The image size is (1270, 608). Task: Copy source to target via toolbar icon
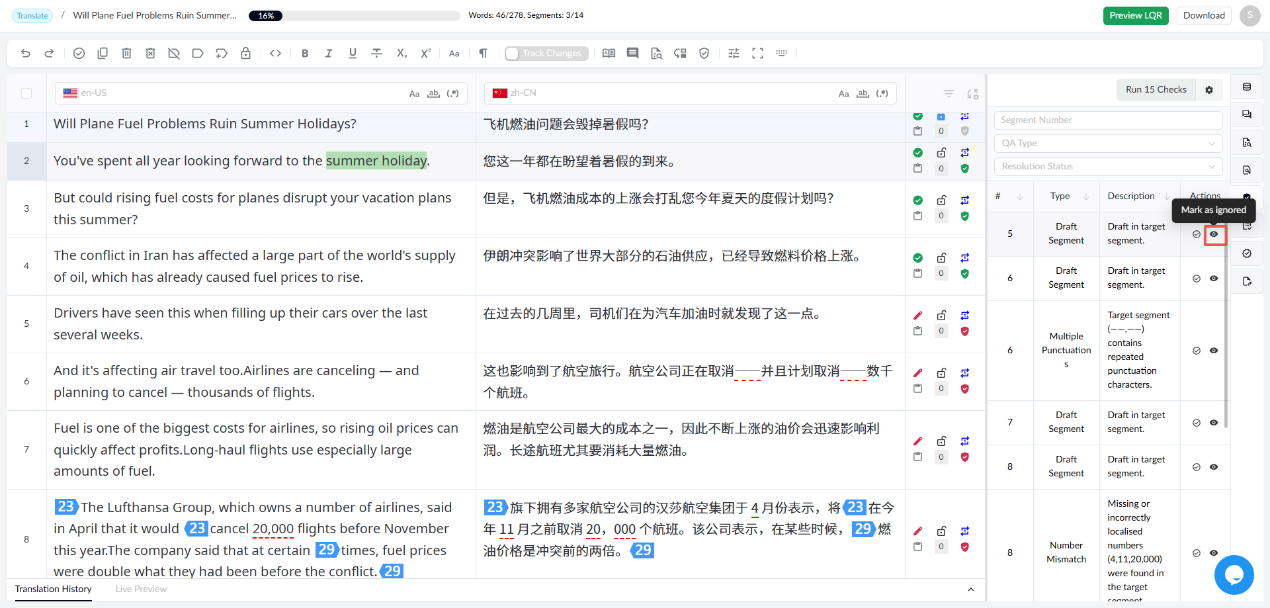[103, 54]
